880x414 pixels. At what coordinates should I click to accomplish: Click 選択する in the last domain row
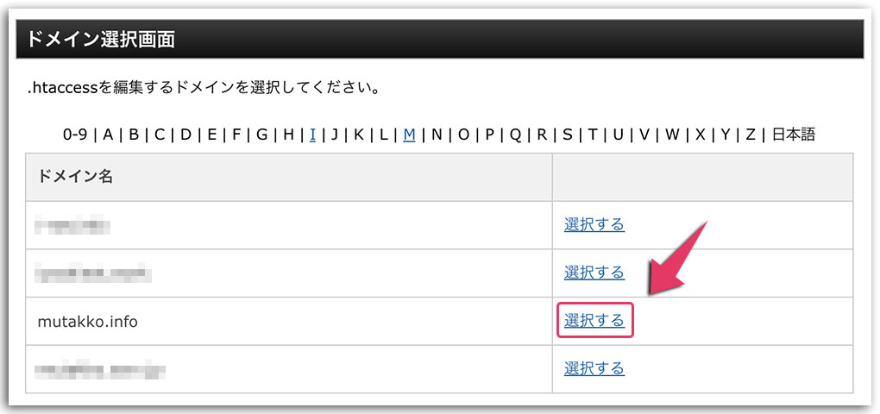pos(594,369)
